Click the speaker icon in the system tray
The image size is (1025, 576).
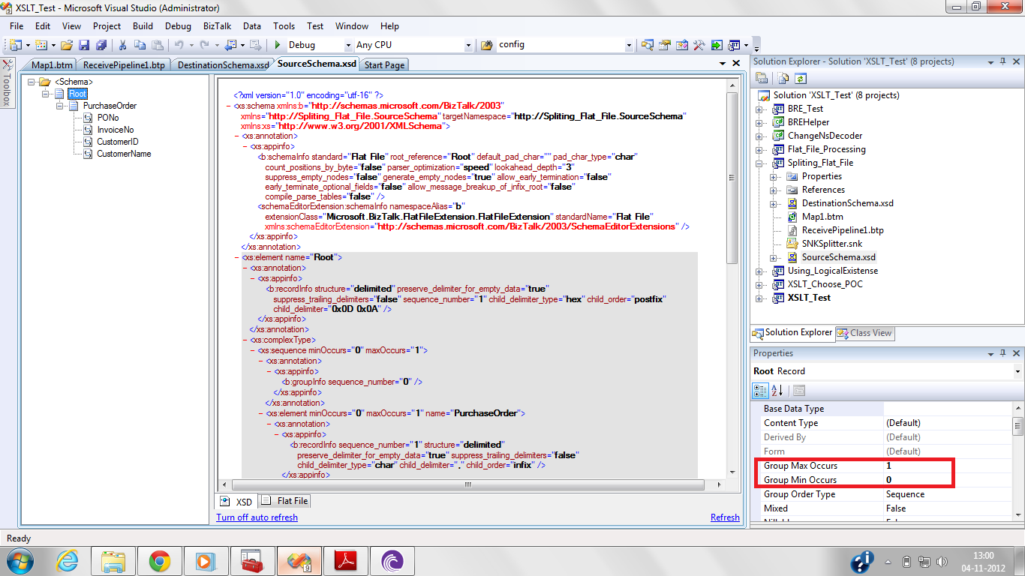[x=943, y=560]
